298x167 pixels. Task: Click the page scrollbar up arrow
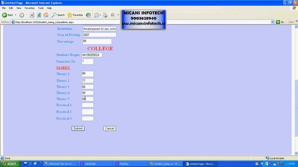pos(296,27)
